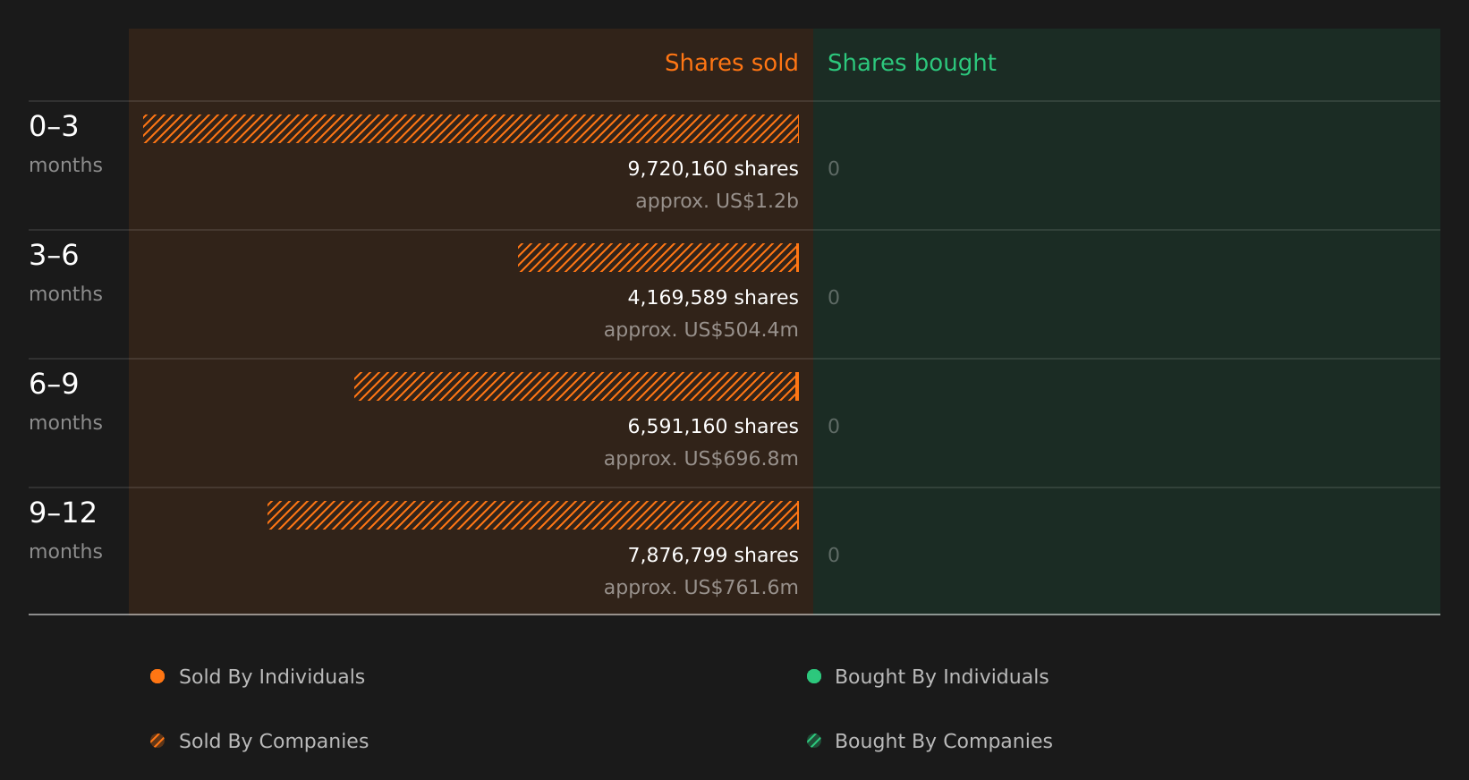Click the 0–3 months sold bar
The image size is (1469, 780).
pos(471,129)
